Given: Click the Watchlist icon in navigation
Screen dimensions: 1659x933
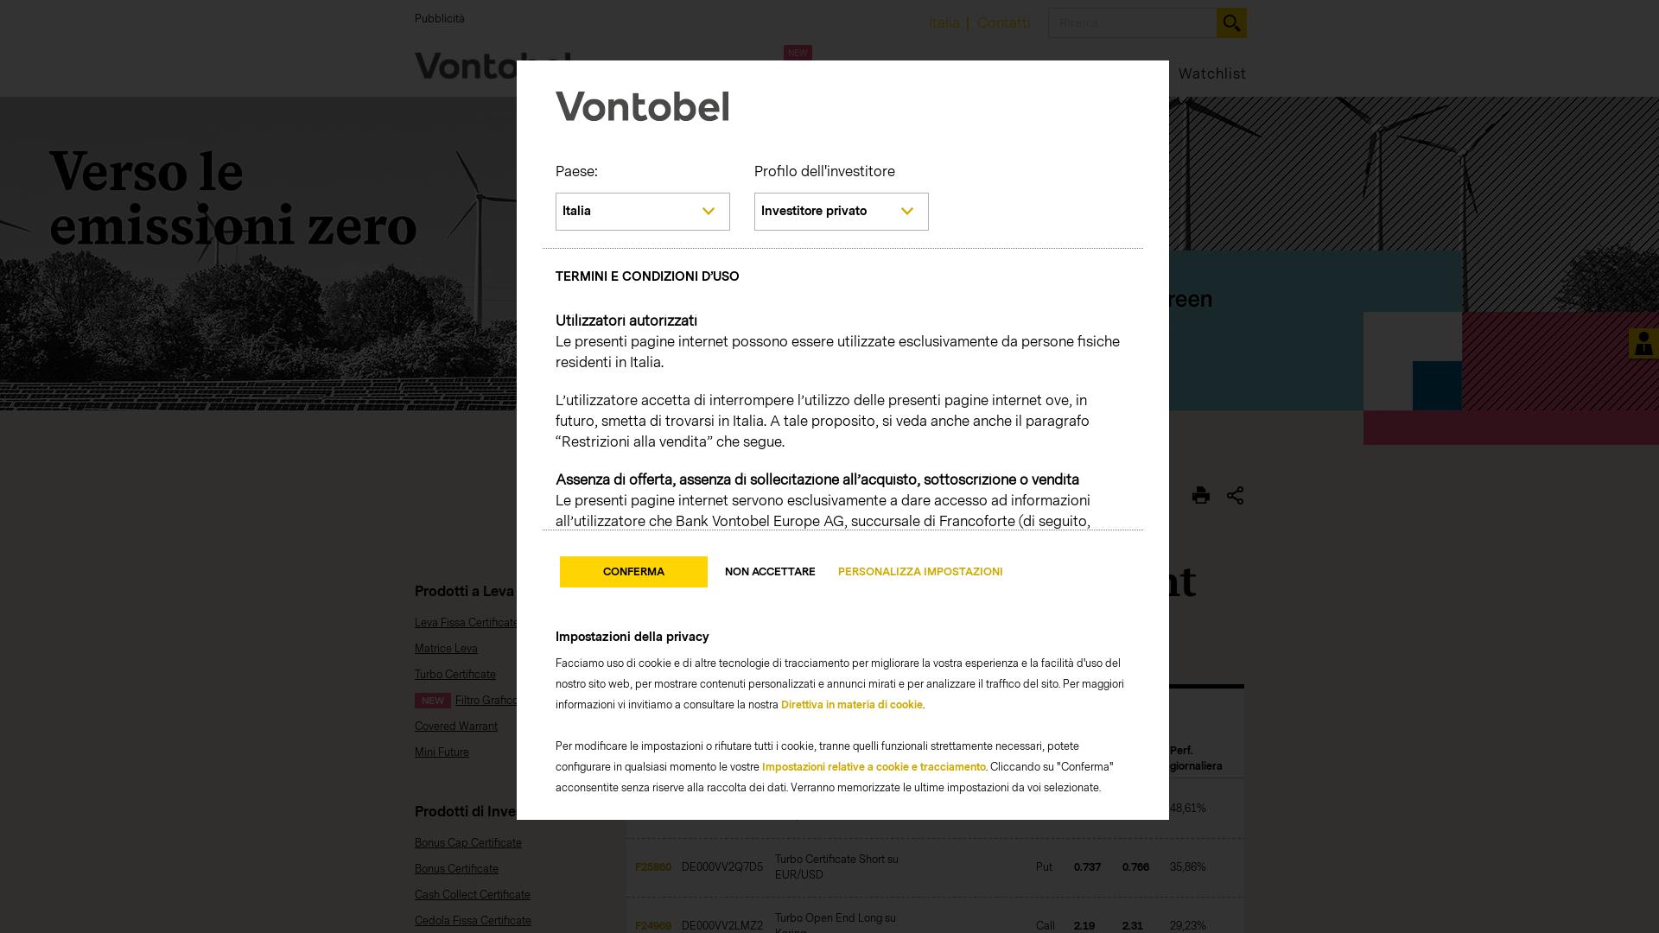Looking at the screenshot, I should [x=1211, y=73].
